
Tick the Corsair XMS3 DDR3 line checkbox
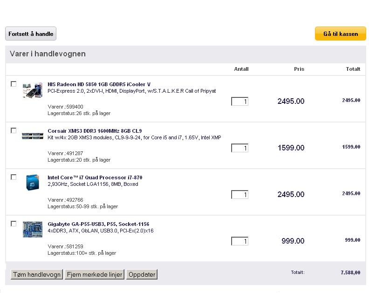14,130
